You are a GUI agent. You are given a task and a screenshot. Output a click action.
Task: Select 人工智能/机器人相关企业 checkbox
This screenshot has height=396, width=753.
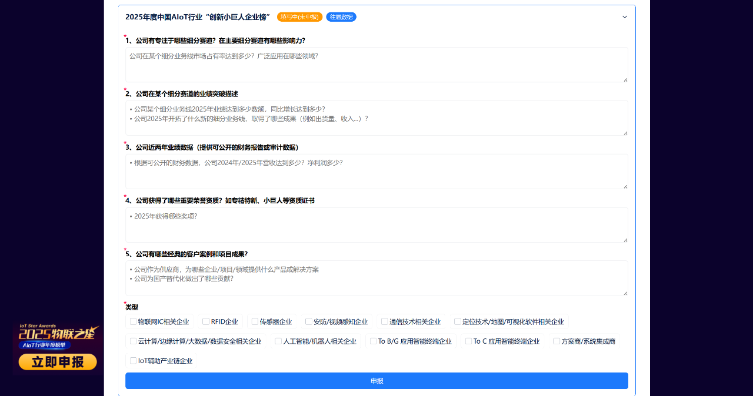[277, 341]
